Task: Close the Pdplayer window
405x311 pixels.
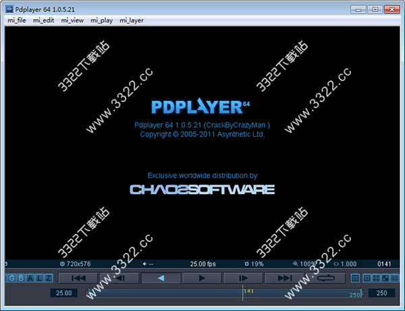Action: [x=391, y=9]
